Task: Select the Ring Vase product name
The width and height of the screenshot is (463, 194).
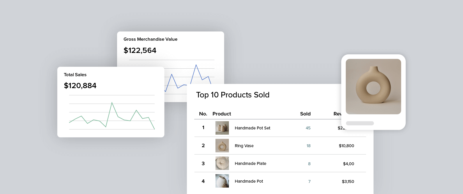Action: coord(244,146)
